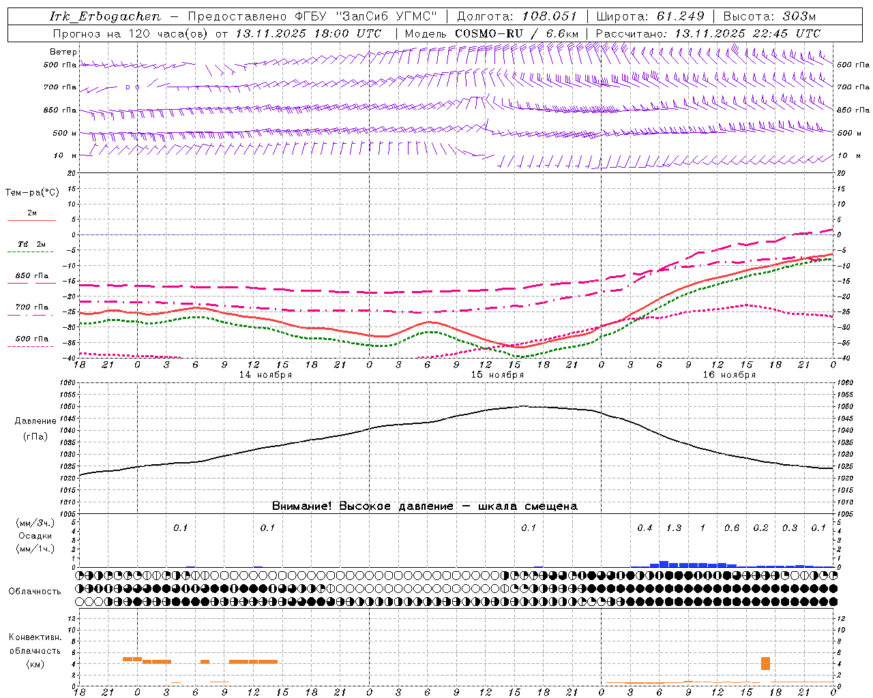Click the 500 м wind level label on left
Image resolution: width=873 pixels, height=698 pixels.
pyautogui.click(x=65, y=133)
